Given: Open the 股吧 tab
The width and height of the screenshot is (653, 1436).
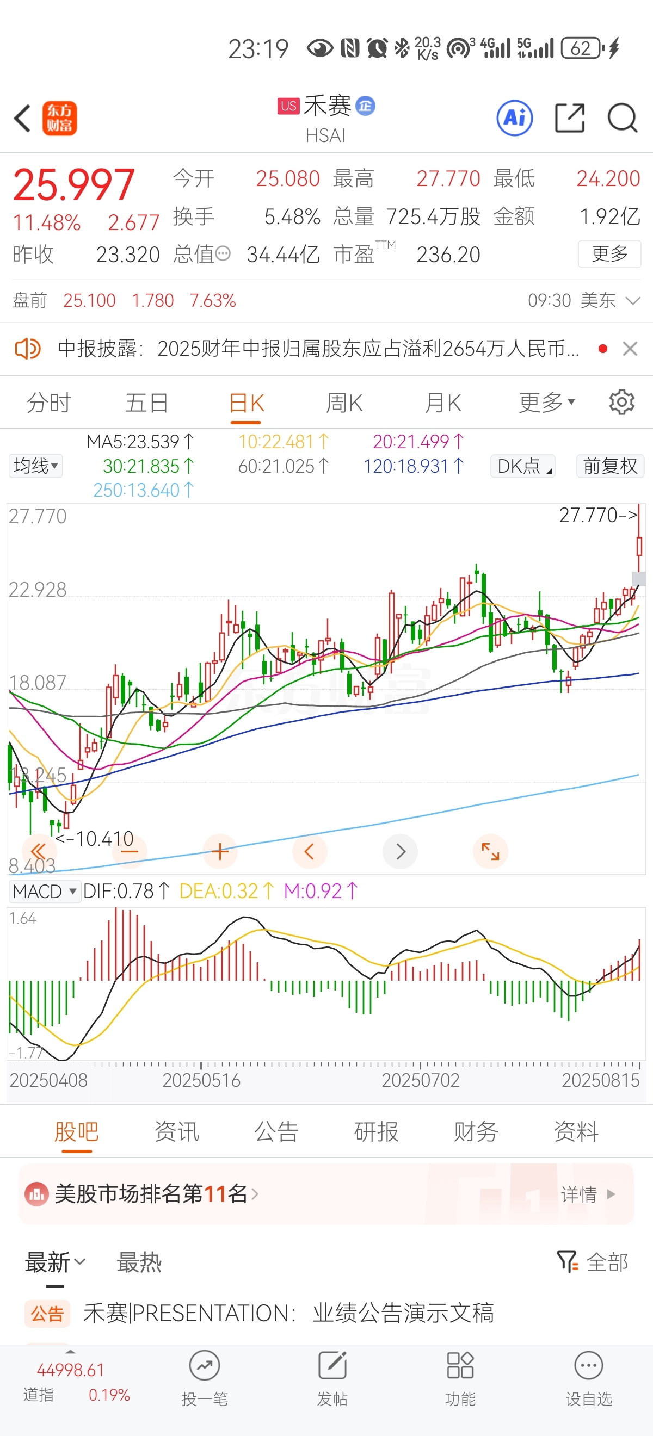Looking at the screenshot, I should (x=76, y=1131).
